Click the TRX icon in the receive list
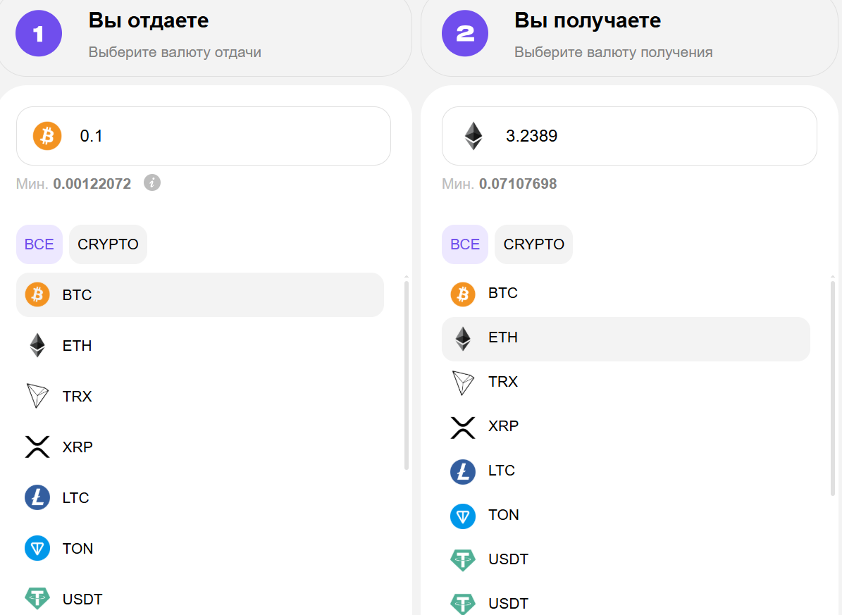 pos(463,383)
